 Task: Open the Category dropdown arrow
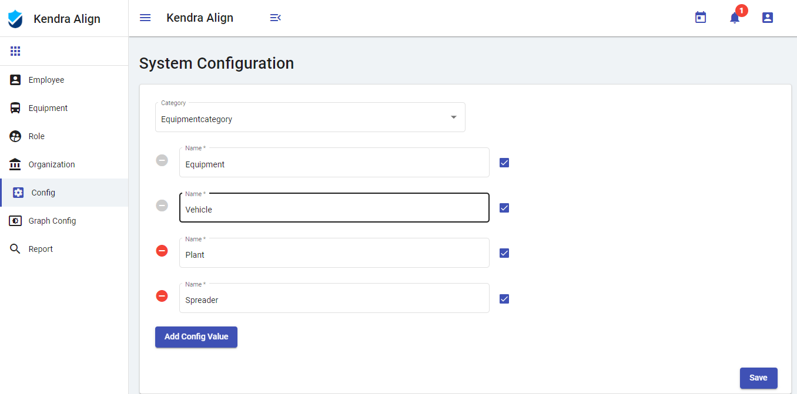click(x=454, y=117)
